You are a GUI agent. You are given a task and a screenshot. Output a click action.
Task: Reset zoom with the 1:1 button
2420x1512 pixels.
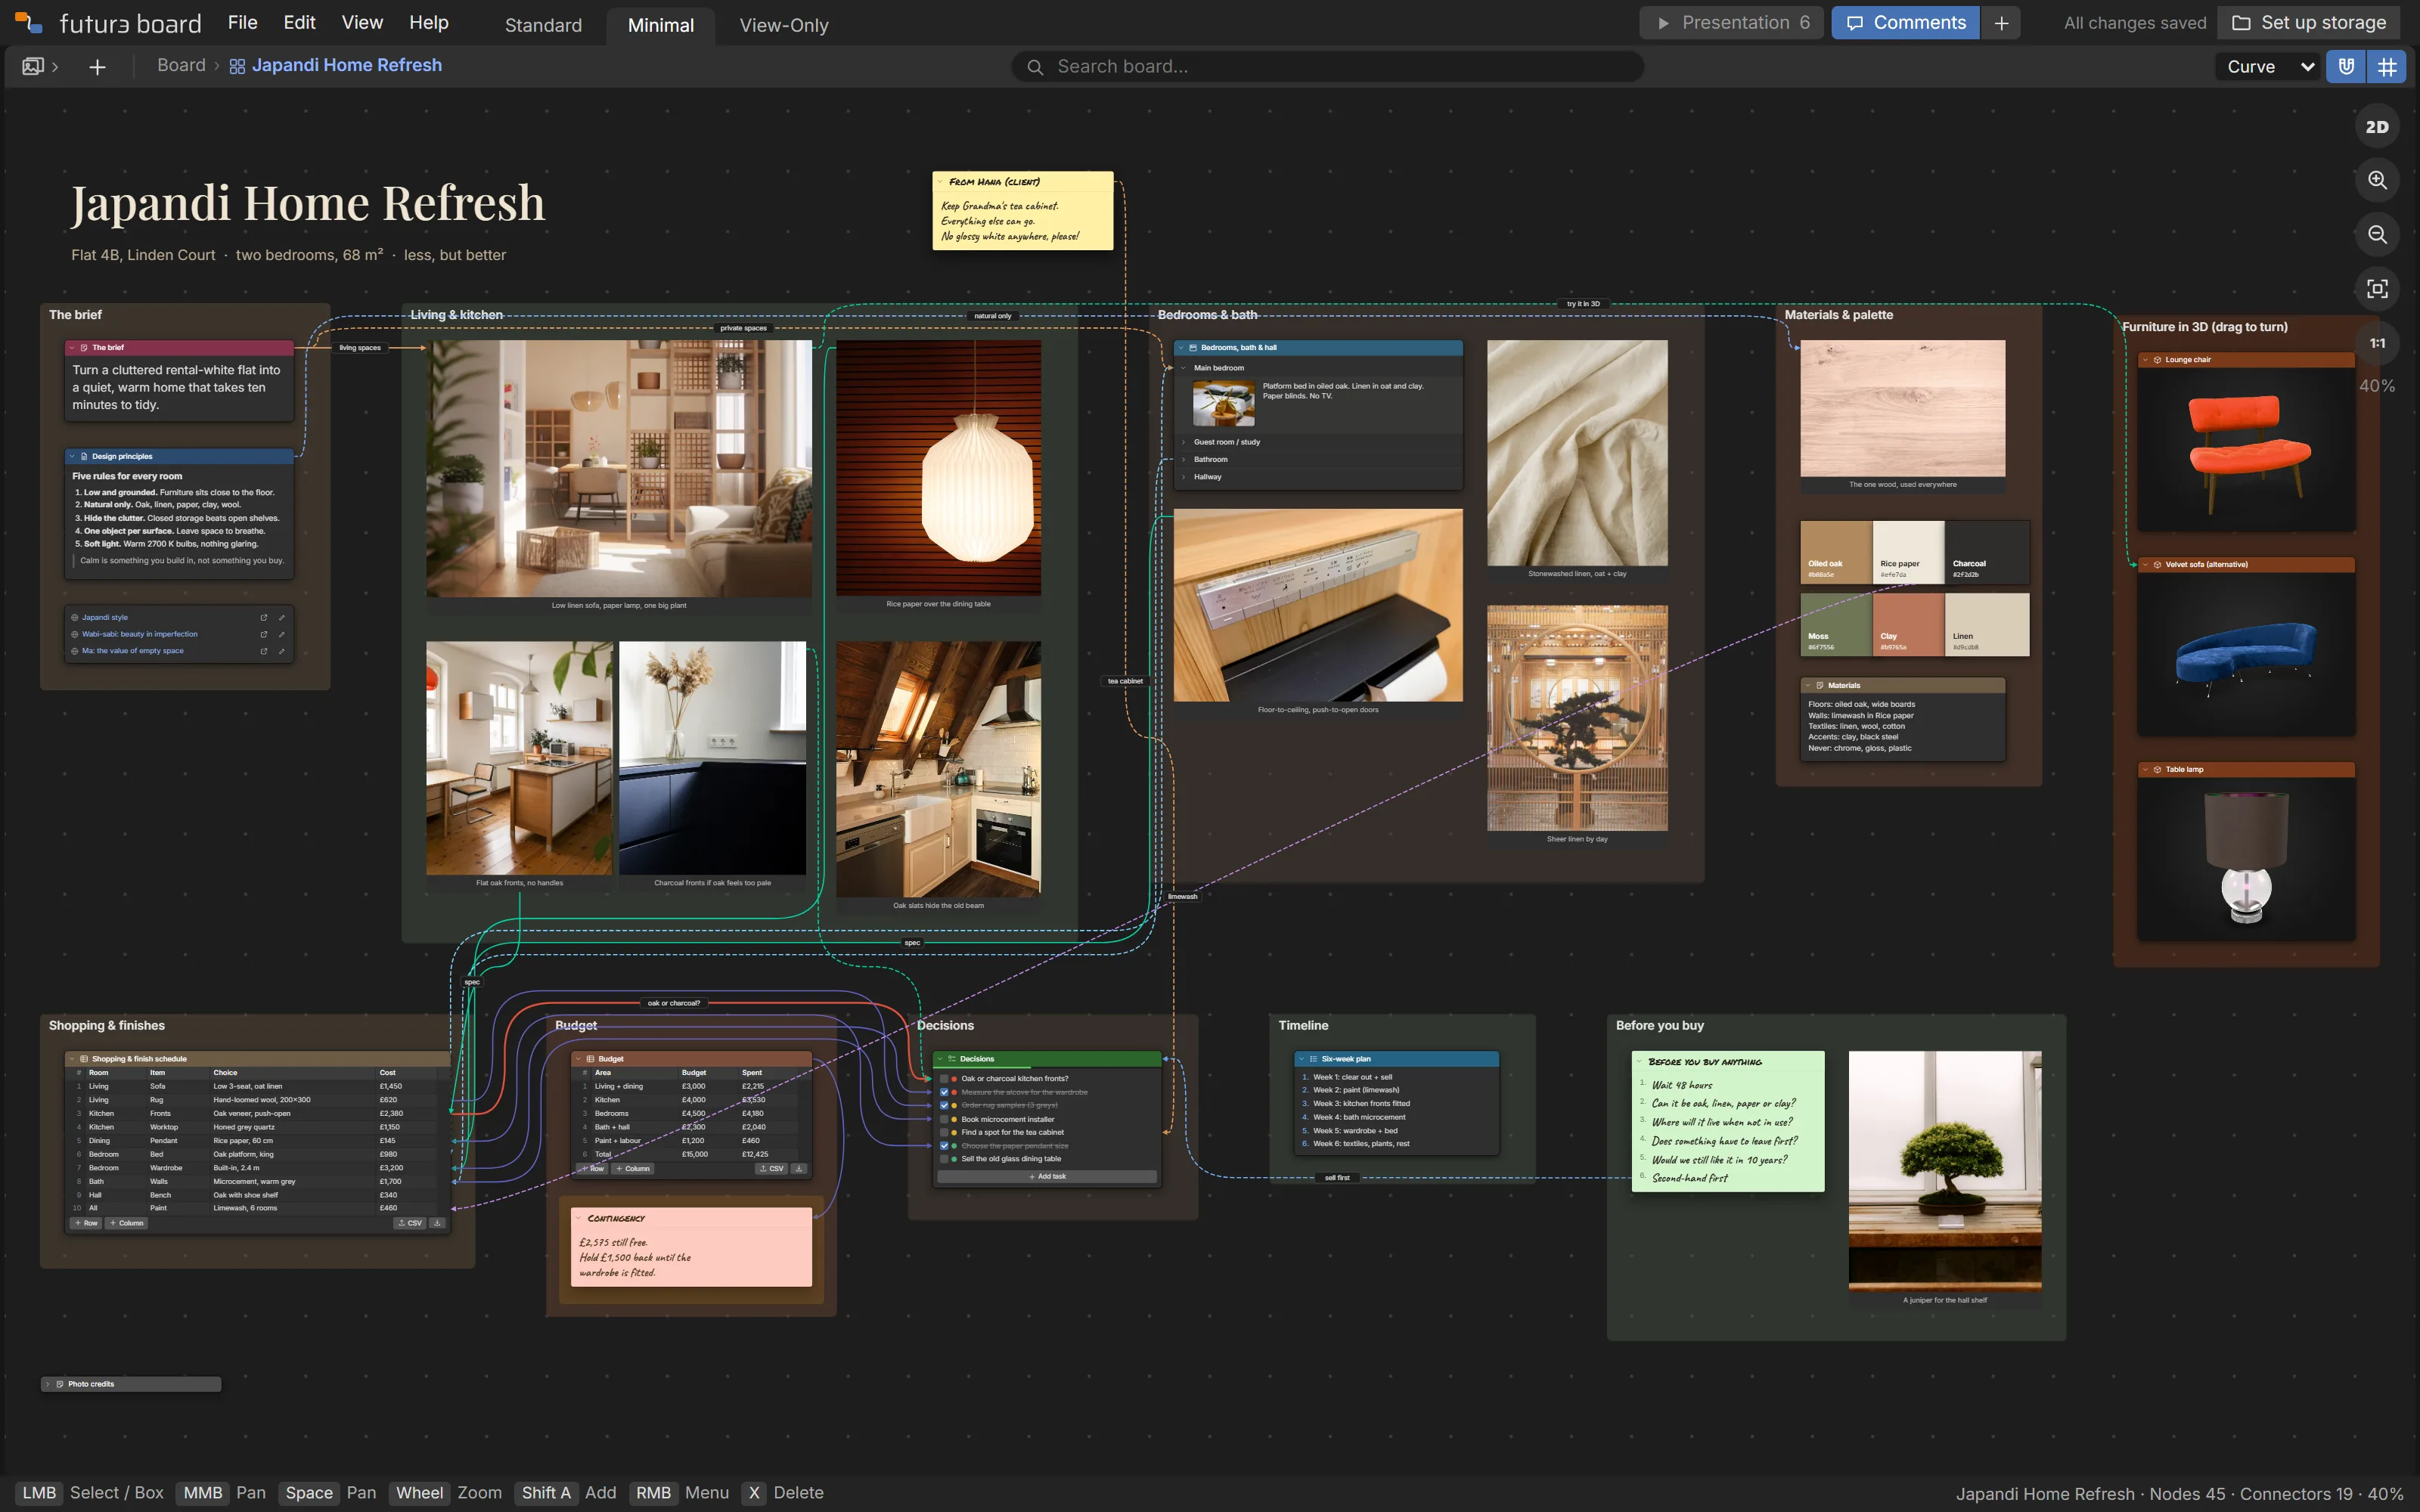coord(2377,343)
